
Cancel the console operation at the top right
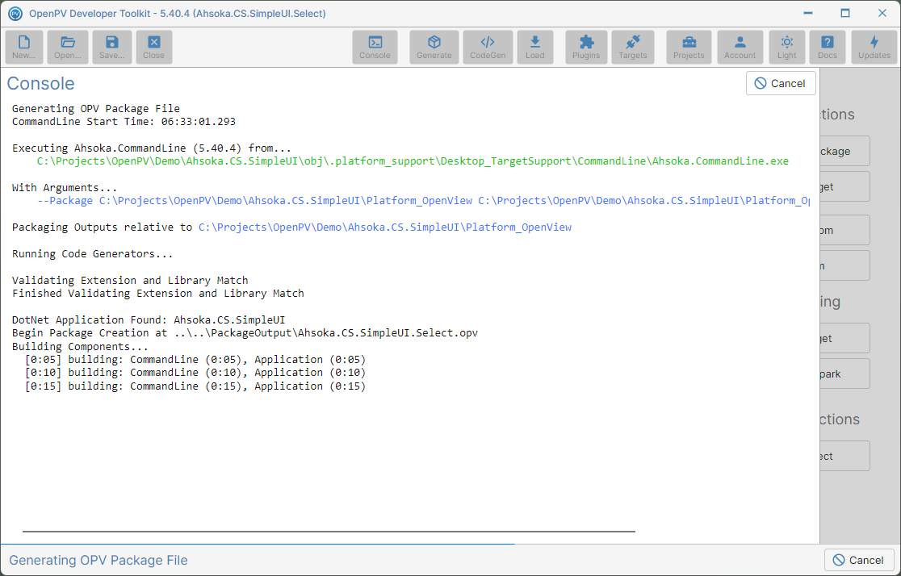(x=781, y=83)
